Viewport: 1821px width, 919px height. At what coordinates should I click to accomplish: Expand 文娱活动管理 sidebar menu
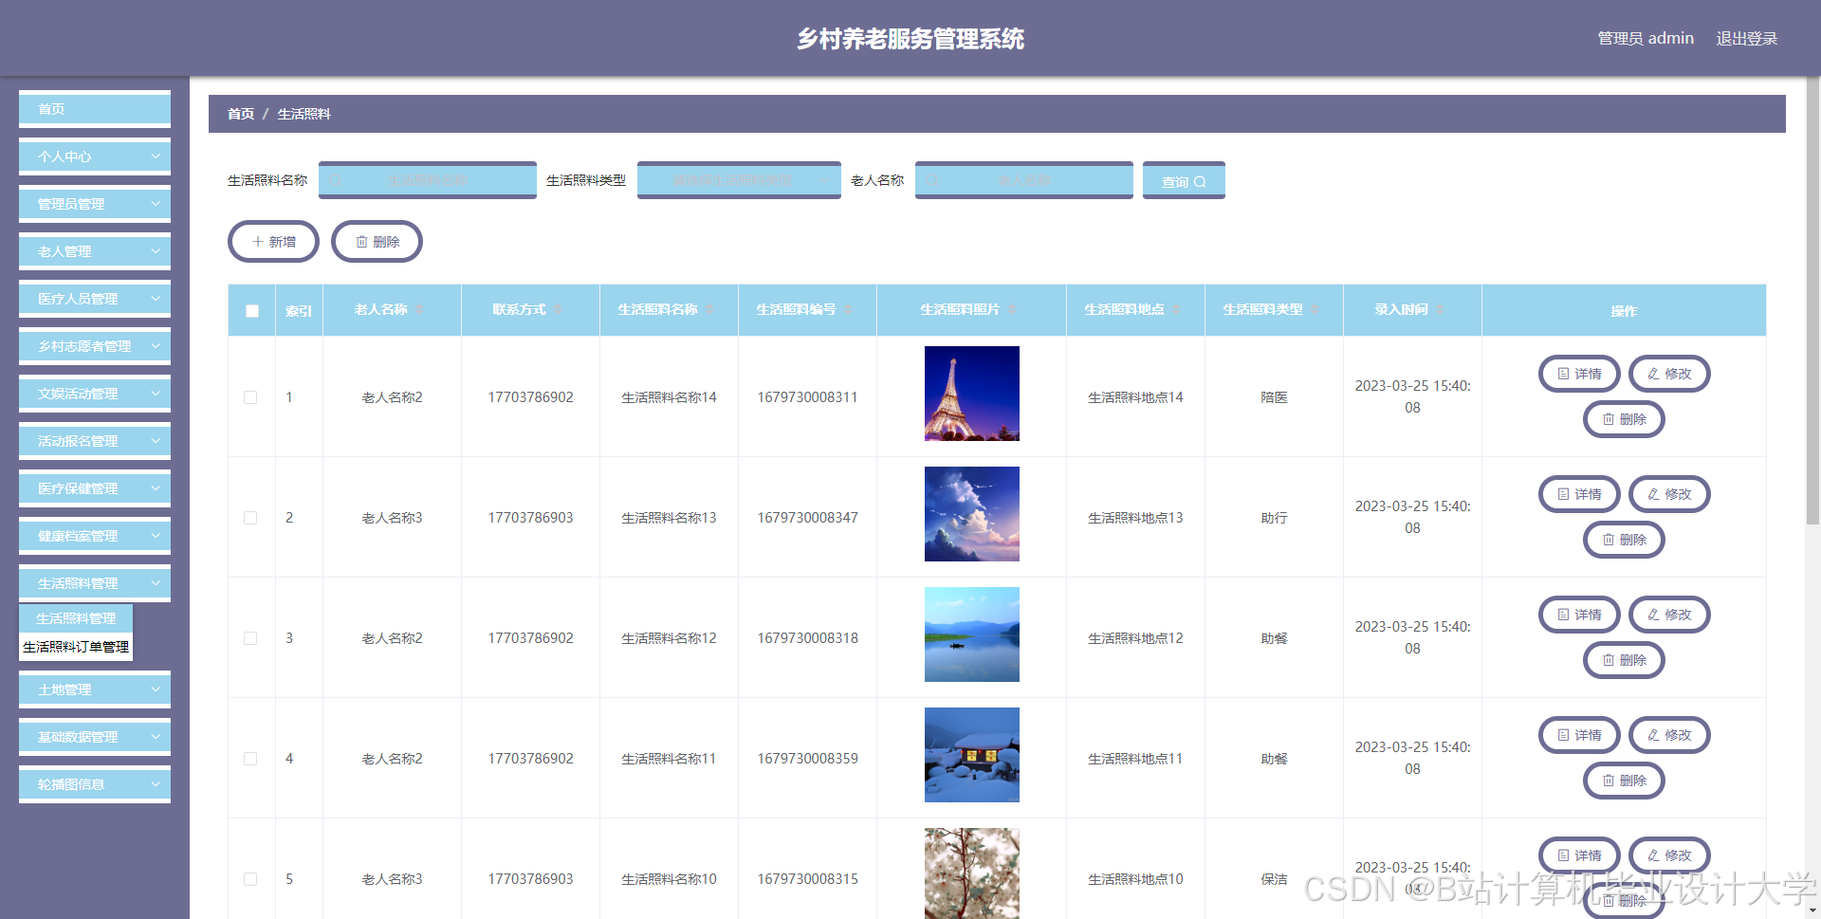[x=95, y=394]
